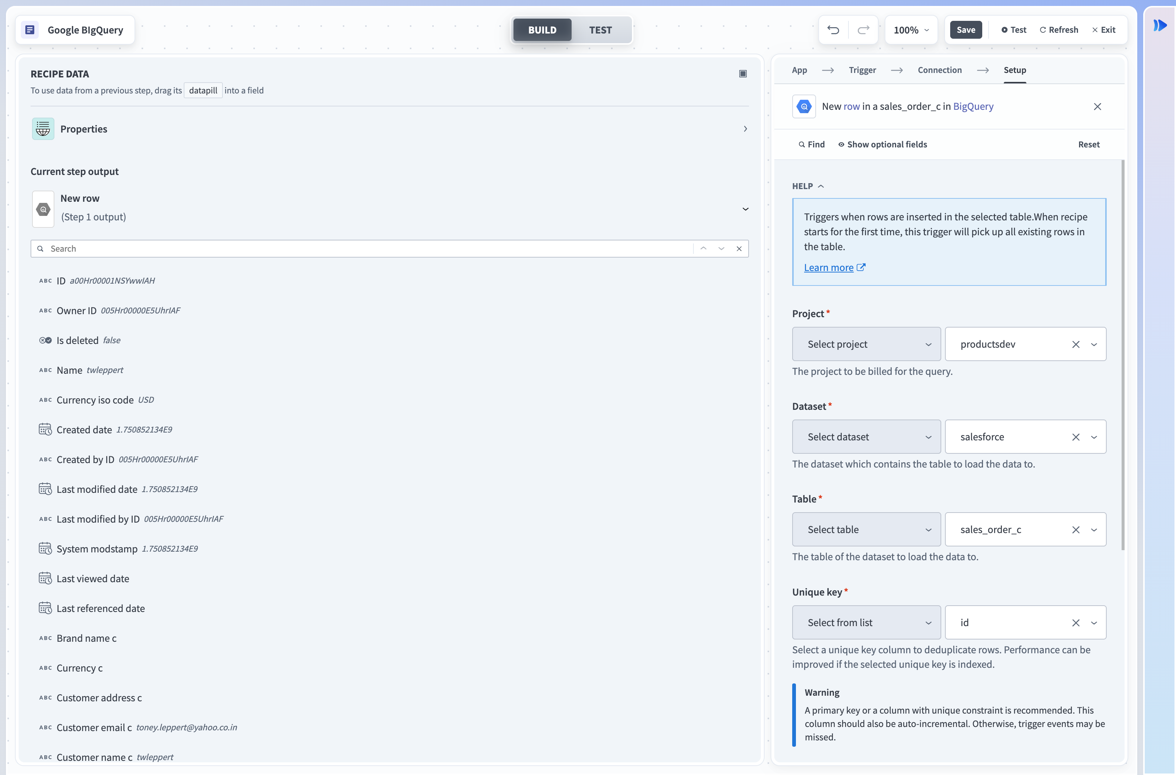Click the Properties globe list icon
Image resolution: width=1176 pixels, height=775 pixels.
click(43, 129)
